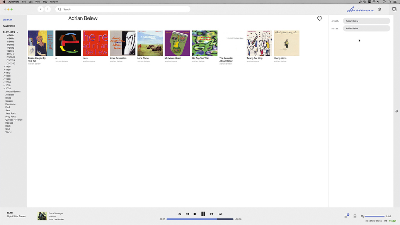Image resolution: width=400 pixels, height=225 pixels.
Task: Select the Ajouts Récents playlist
Action: [13, 92]
